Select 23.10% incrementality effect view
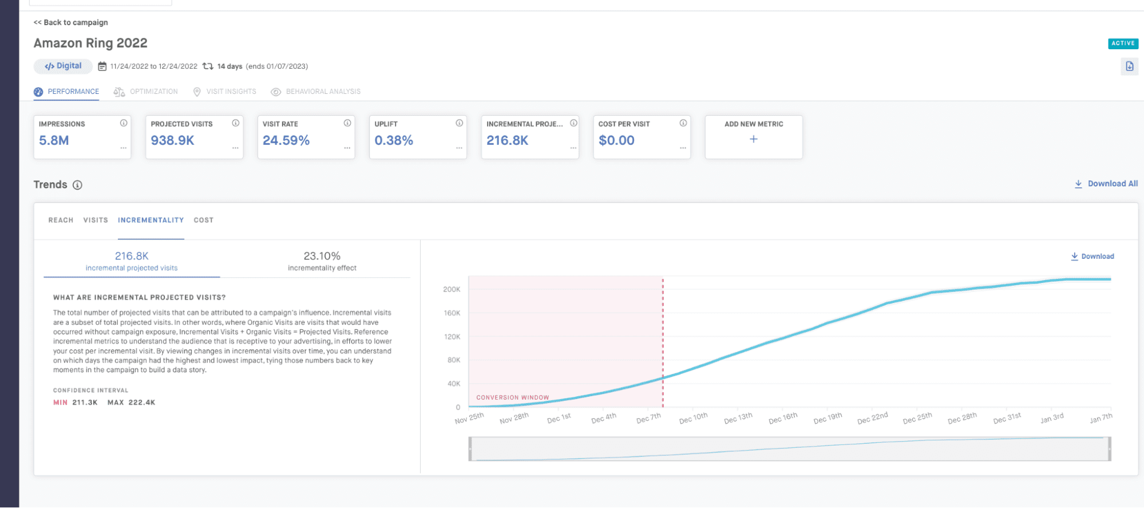 click(322, 261)
